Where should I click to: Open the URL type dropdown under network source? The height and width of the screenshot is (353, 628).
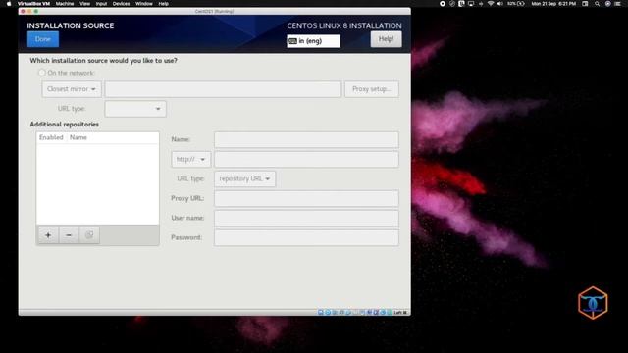[135, 109]
